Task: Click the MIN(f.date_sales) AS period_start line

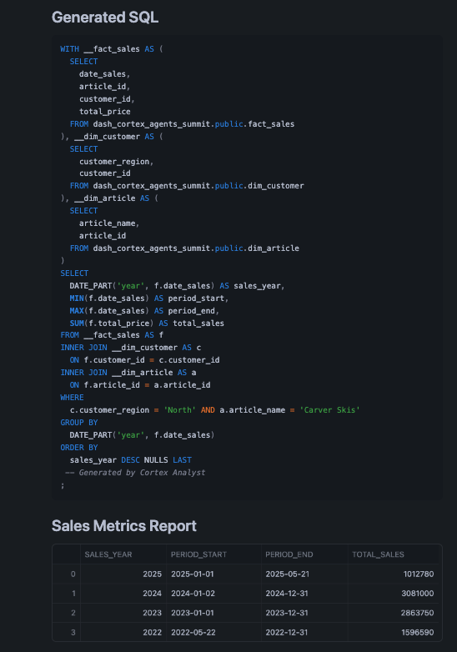Action: tap(149, 298)
